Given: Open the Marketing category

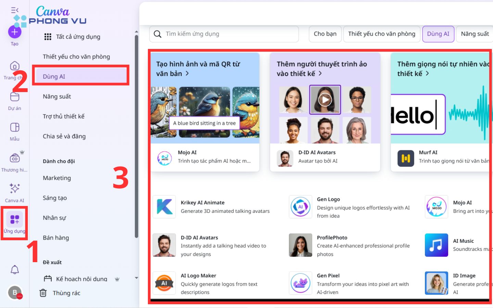Looking at the screenshot, I should 56,178.
